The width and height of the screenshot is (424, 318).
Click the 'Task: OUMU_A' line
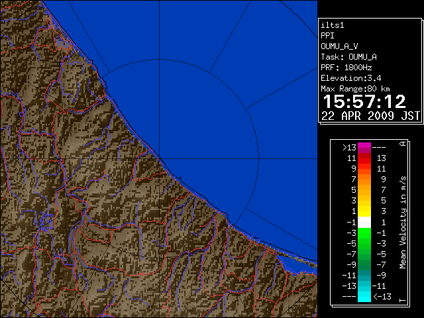[x=349, y=57]
